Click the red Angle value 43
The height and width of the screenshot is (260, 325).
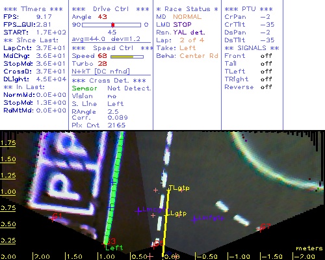tap(102, 17)
